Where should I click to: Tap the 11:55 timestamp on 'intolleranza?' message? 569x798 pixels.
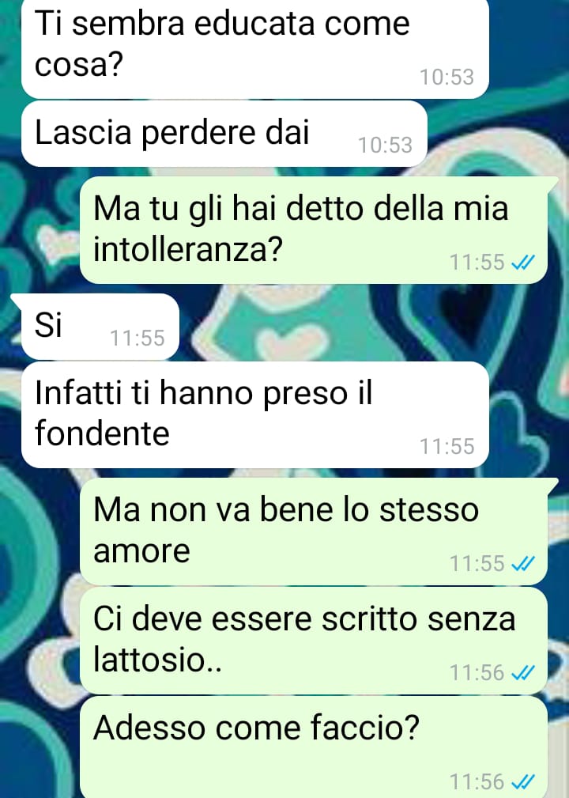(x=477, y=263)
